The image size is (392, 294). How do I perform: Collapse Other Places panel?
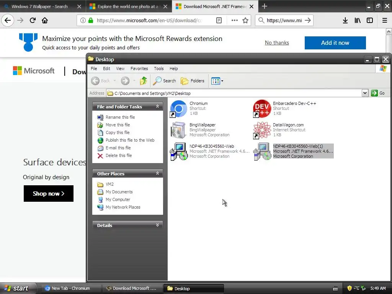[157, 173]
